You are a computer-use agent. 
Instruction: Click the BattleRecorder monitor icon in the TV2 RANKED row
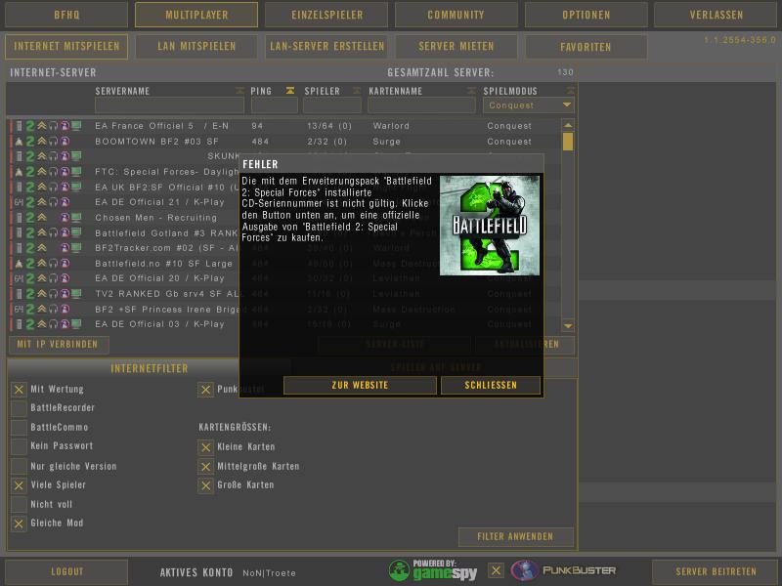(76, 294)
